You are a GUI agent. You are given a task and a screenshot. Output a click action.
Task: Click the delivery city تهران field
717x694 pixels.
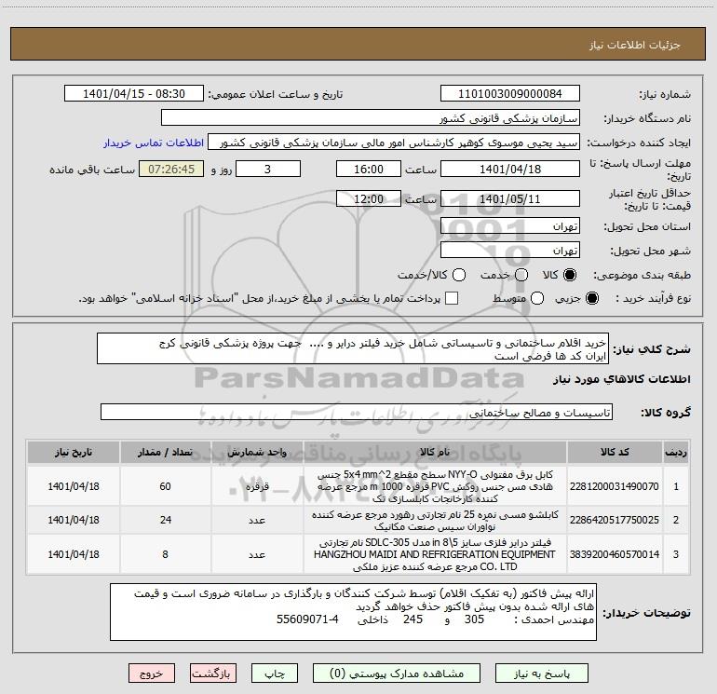coord(510,251)
